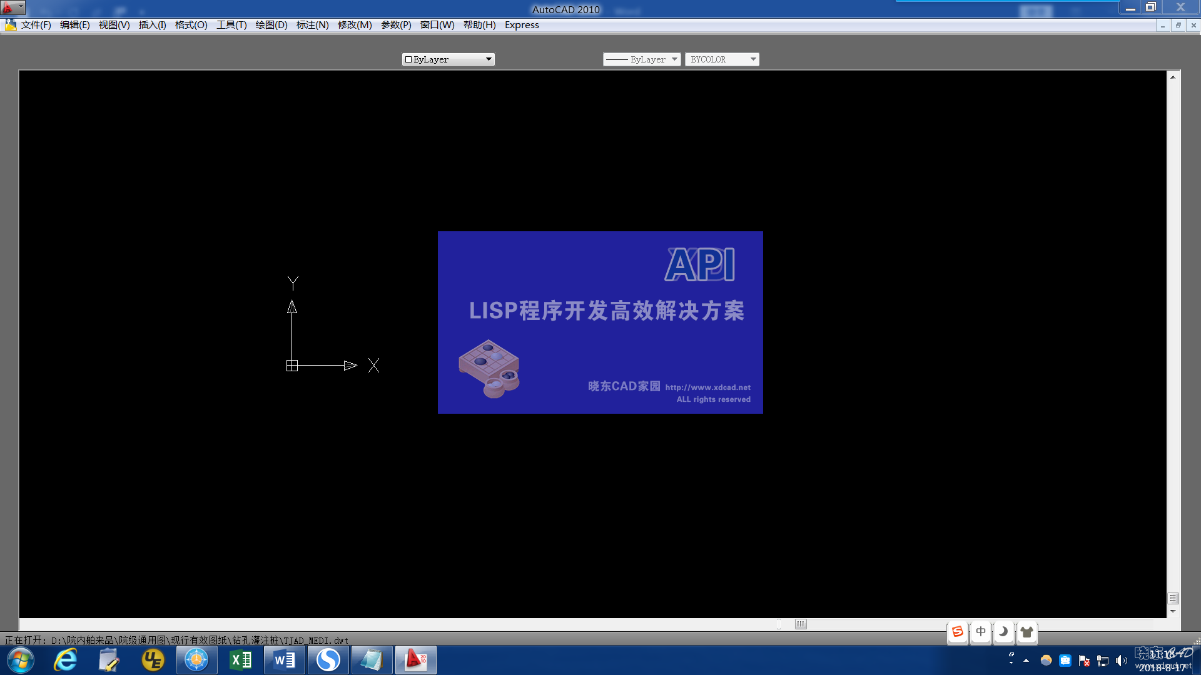Viewport: 1201px width, 675px height.
Task: Click the AutoCAD 2010 title text
Action: [x=565, y=9]
